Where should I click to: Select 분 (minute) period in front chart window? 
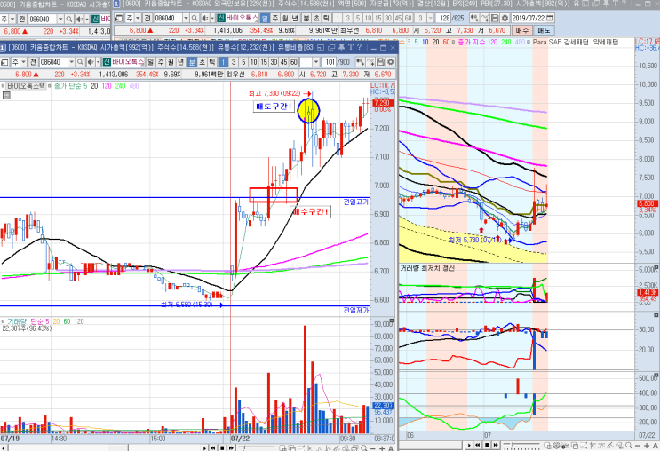coord(192,62)
